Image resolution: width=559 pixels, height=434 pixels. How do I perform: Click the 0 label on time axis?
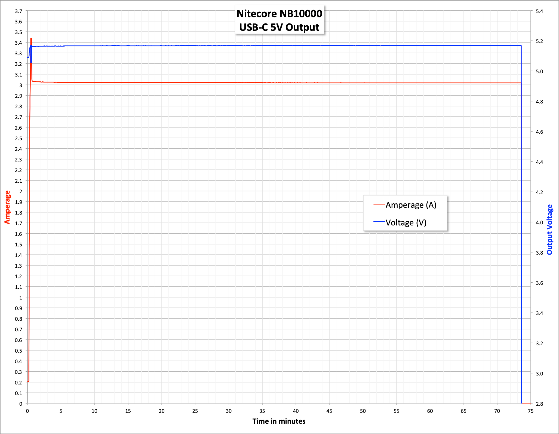click(x=27, y=411)
